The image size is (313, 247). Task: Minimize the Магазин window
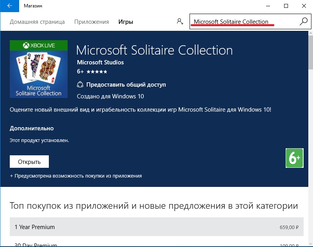(x=268, y=6)
